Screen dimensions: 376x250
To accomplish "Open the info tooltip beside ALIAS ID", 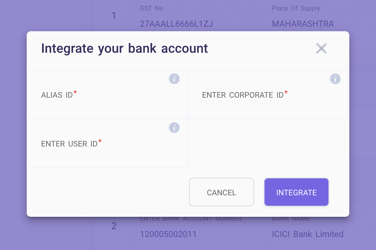I will [174, 79].
